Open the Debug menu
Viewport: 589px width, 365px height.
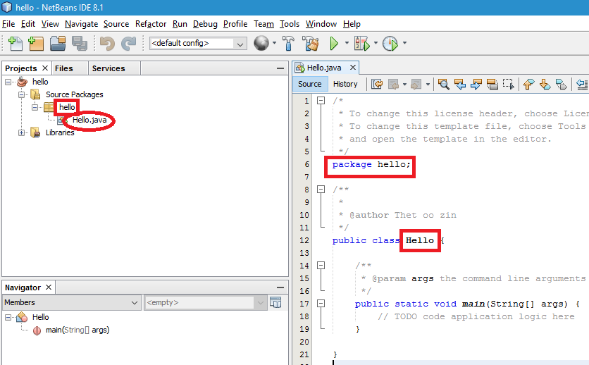(x=205, y=24)
